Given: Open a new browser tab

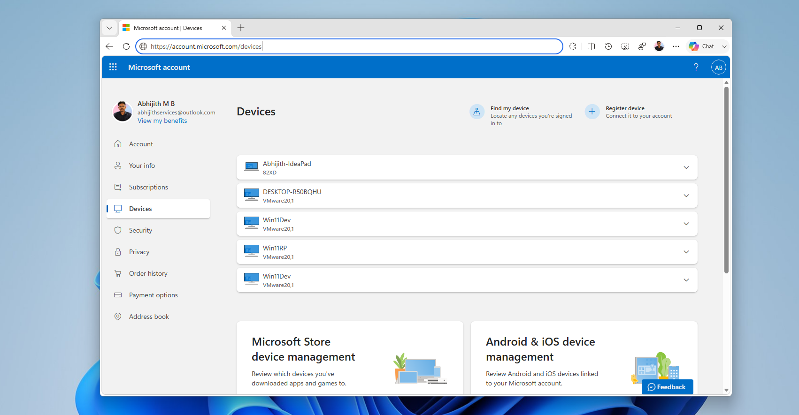Looking at the screenshot, I should tap(241, 28).
